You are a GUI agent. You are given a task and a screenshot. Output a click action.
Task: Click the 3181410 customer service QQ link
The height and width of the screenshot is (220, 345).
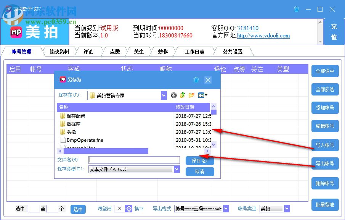point(247,28)
